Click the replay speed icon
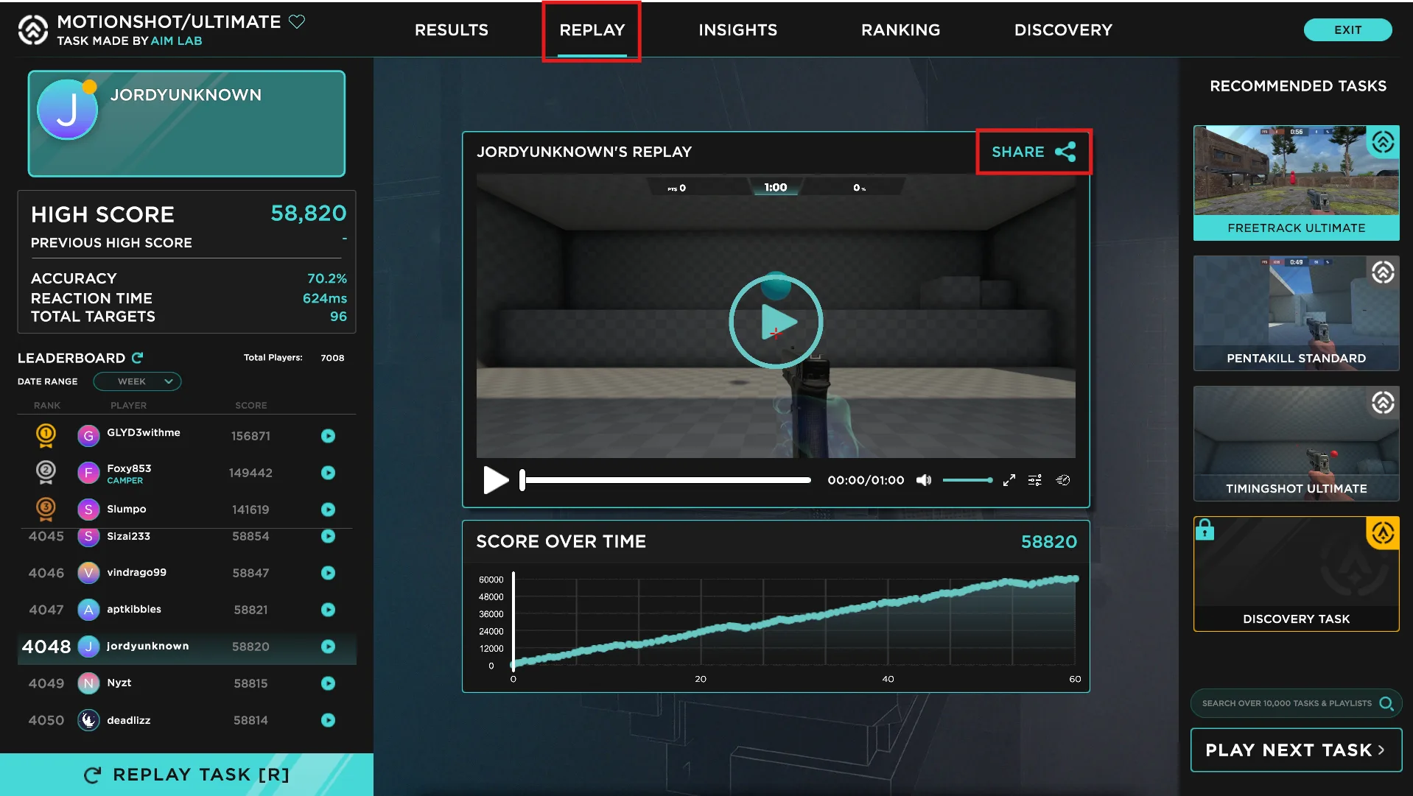This screenshot has width=1413, height=796. pyautogui.click(x=1062, y=480)
